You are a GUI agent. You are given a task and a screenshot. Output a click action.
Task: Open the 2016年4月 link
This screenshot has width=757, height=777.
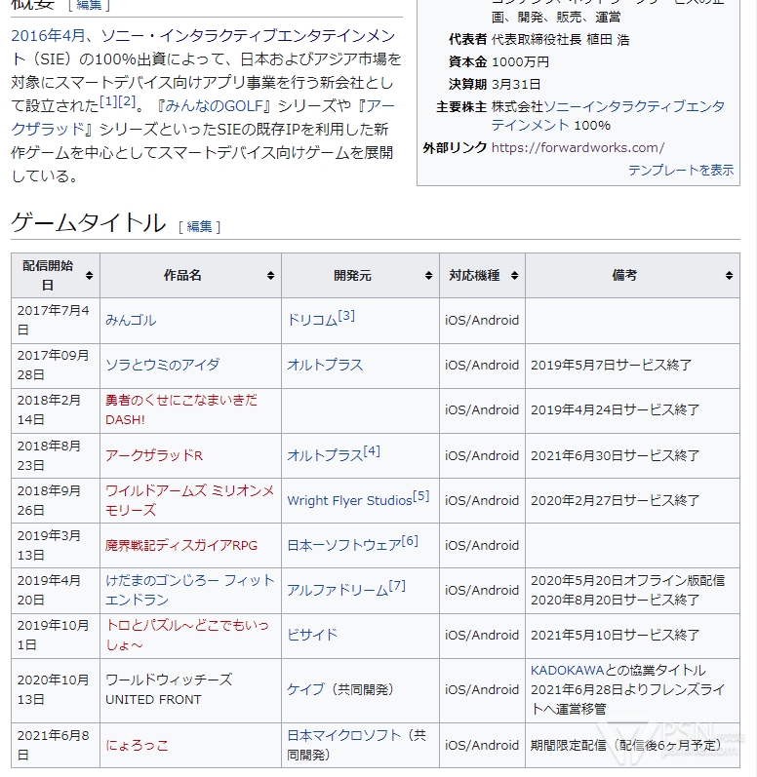click(48, 36)
